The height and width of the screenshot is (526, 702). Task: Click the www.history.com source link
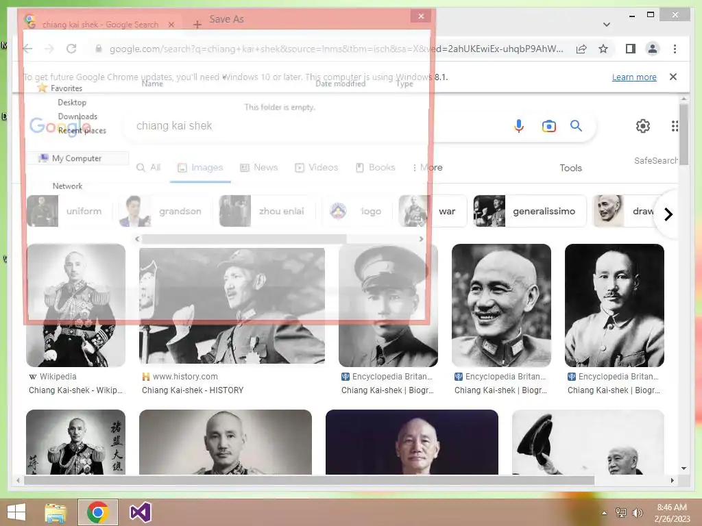coord(185,377)
